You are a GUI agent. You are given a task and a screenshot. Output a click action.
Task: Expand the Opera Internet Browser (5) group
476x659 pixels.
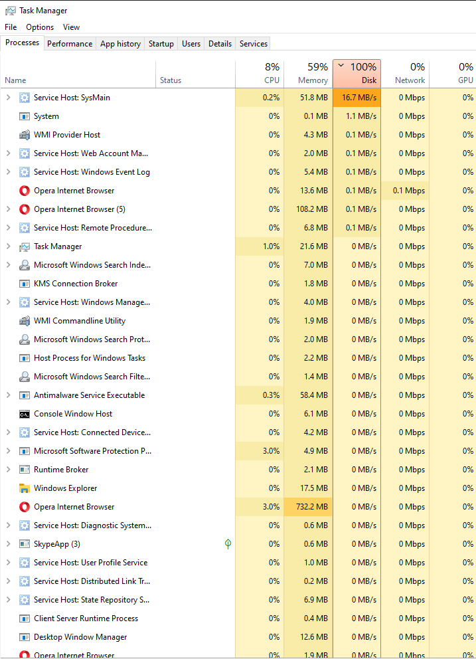(x=9, y=209)
